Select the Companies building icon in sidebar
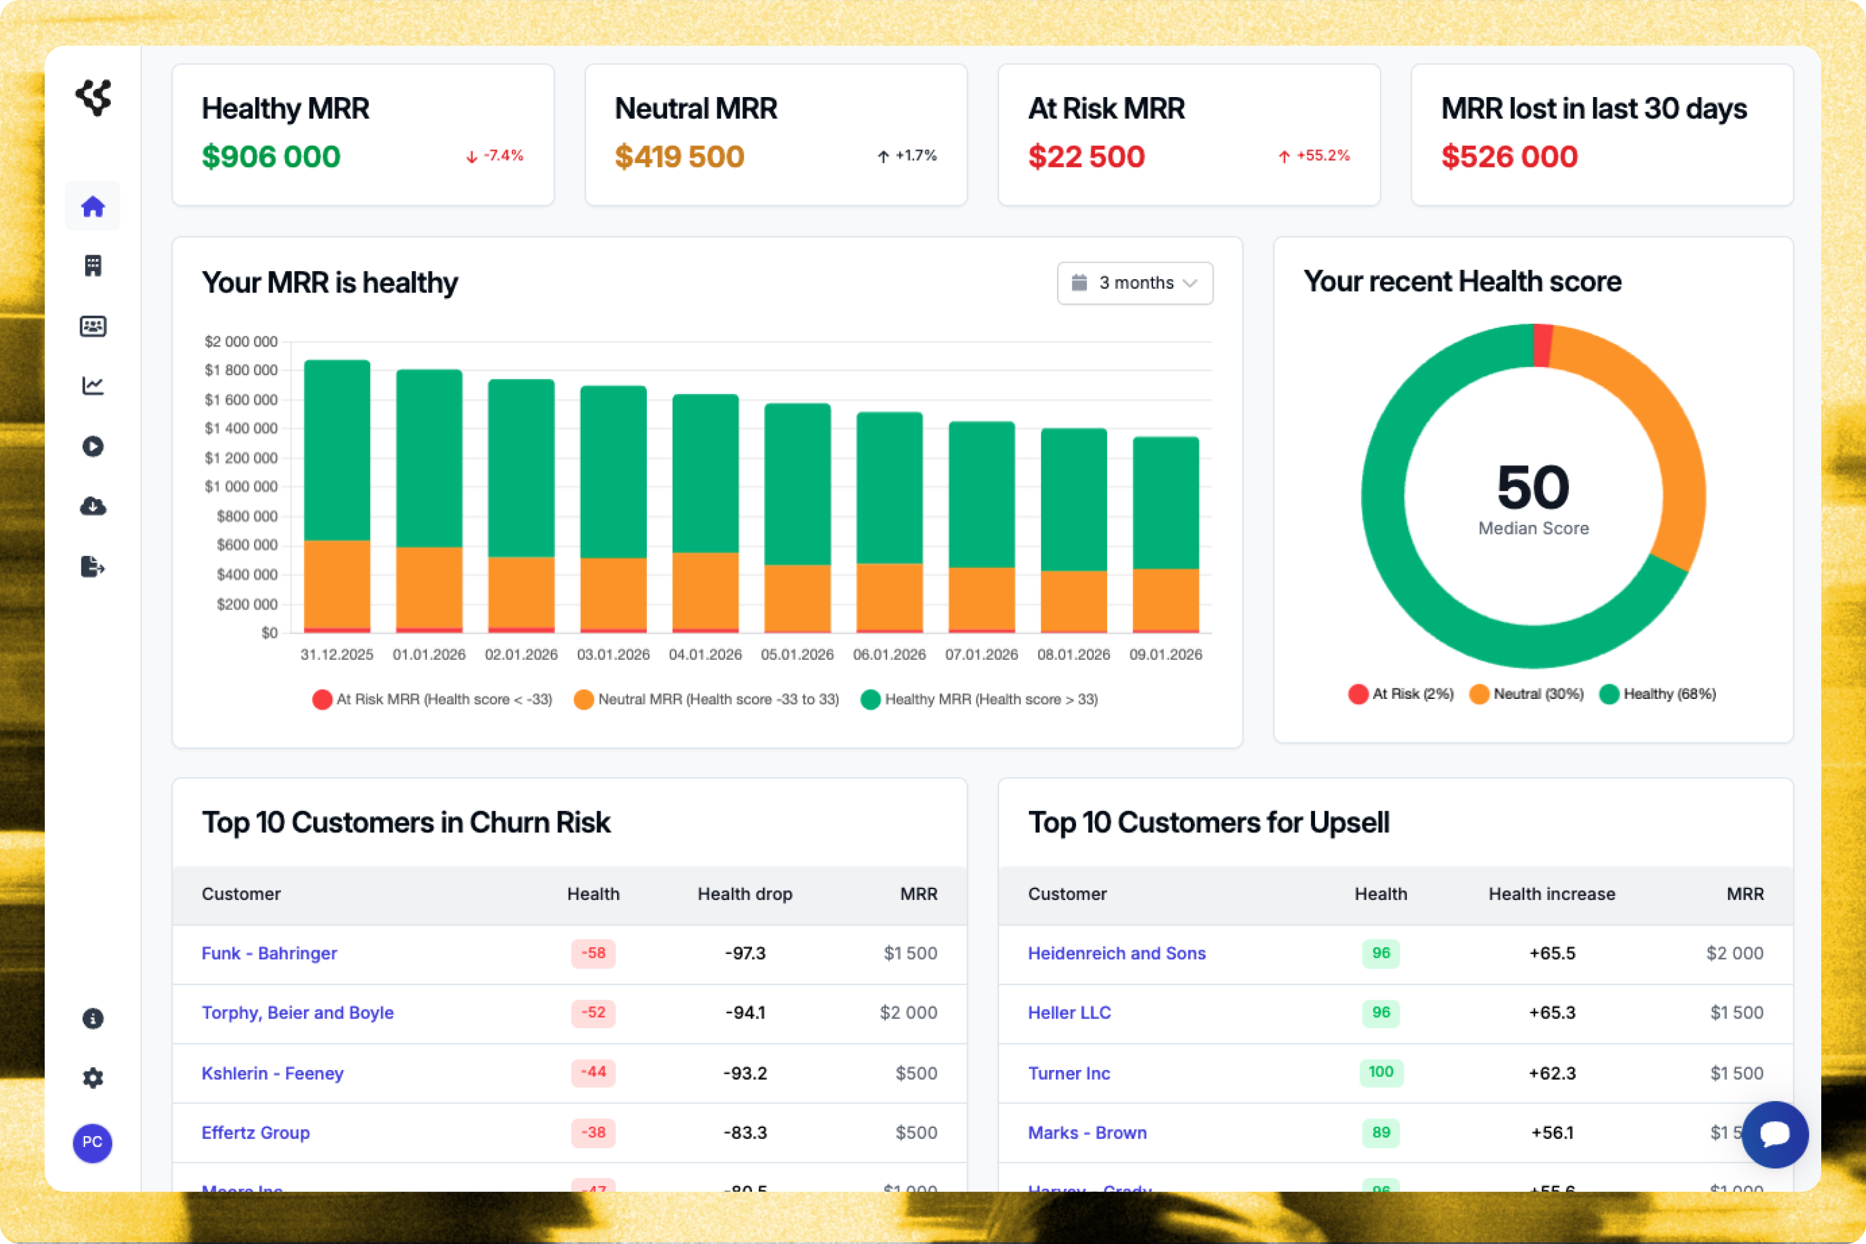 (93, 266)
